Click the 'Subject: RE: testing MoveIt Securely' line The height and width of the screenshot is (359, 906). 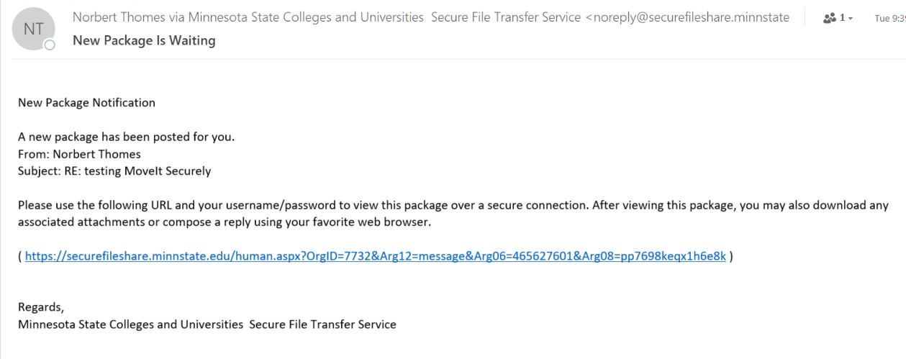114,171
